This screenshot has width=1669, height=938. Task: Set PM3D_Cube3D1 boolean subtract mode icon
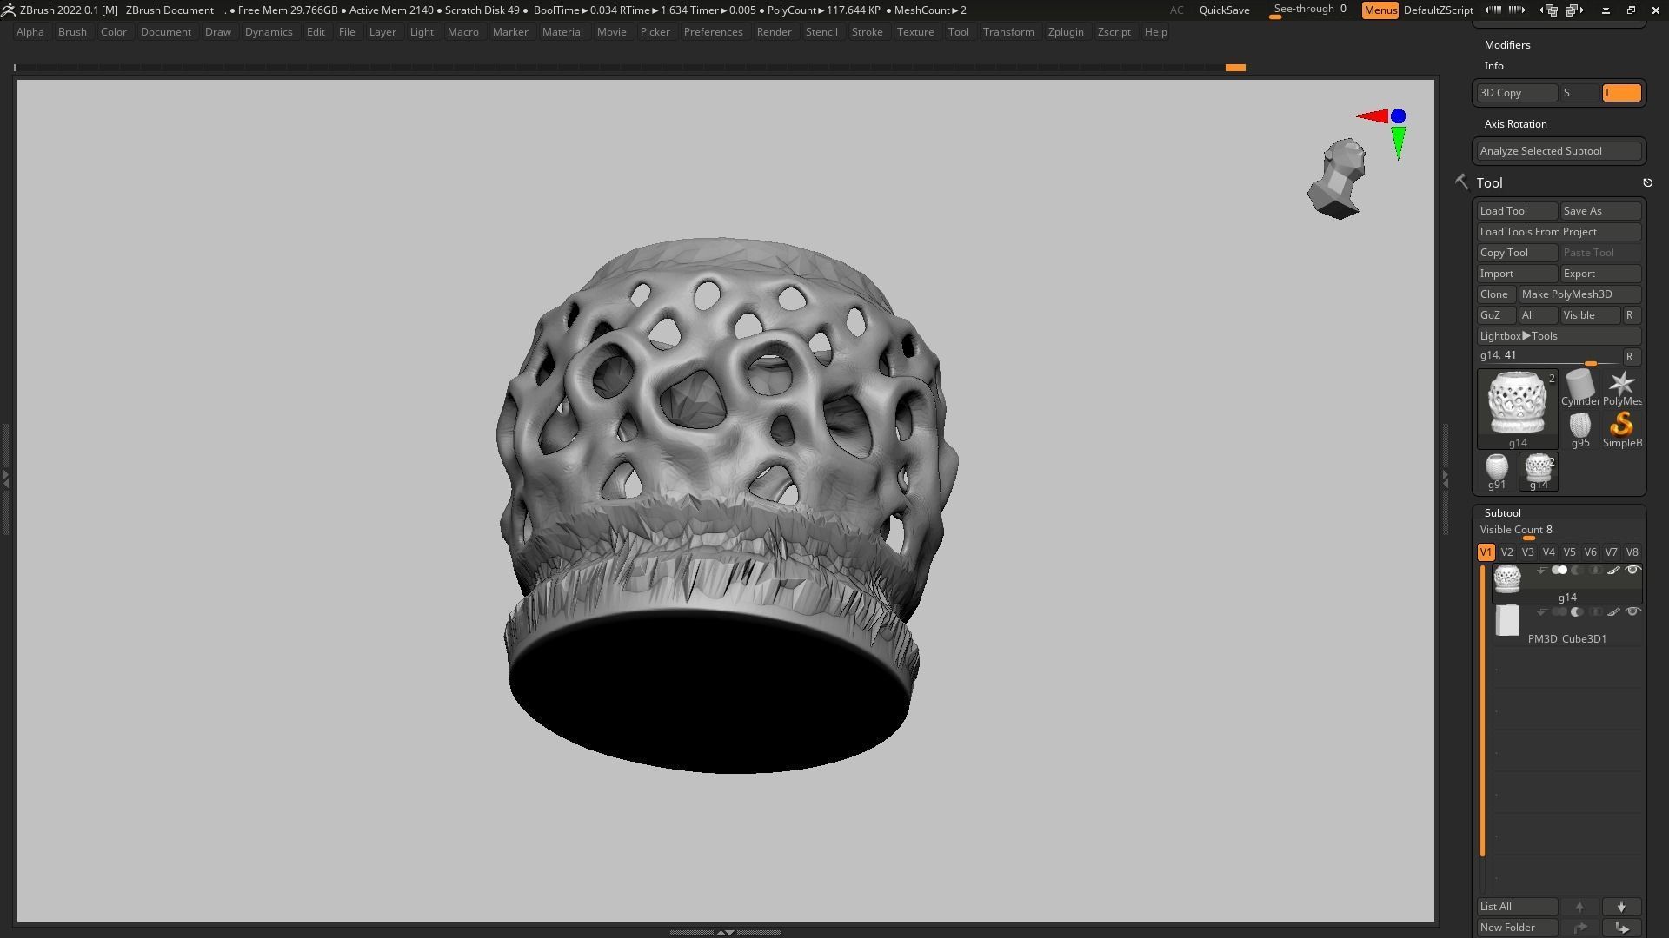(x=1577, y=612)
